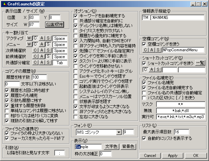209x161 pixels.
Task: Enable システムトレイのアイコン無し checkbox
Action: click(x=76, y=91)
